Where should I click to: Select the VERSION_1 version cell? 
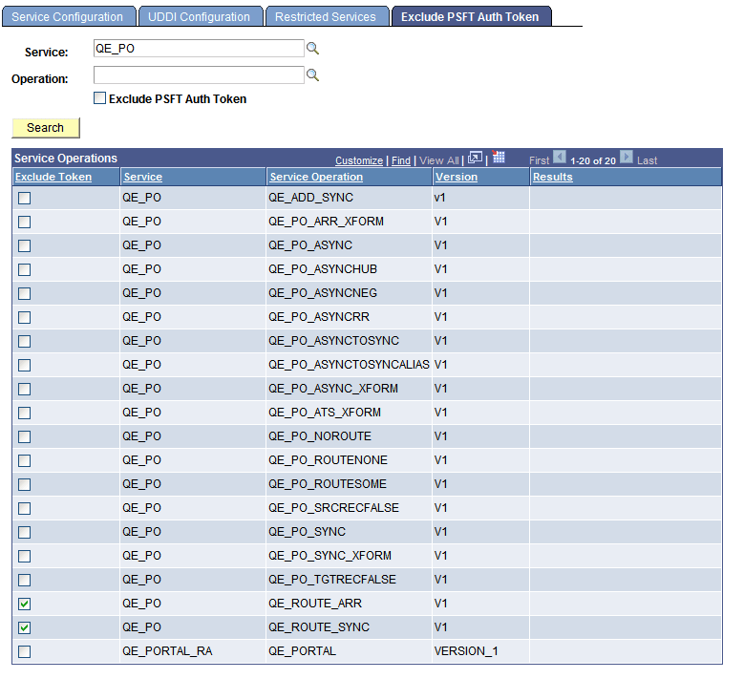pyautogui.click(x=466, y=651)
